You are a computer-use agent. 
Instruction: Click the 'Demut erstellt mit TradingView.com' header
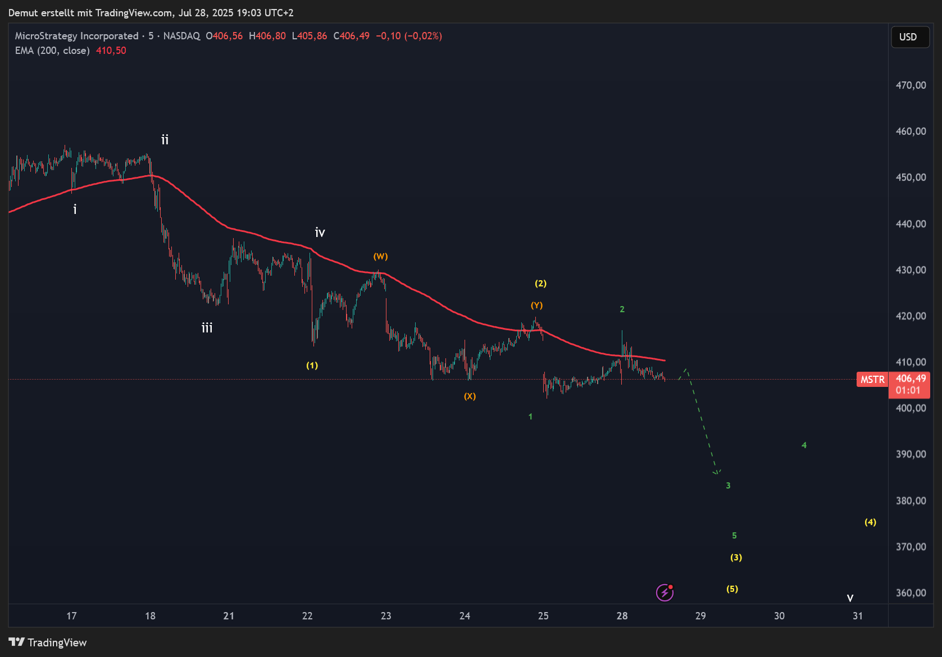[x=151, y=12]
